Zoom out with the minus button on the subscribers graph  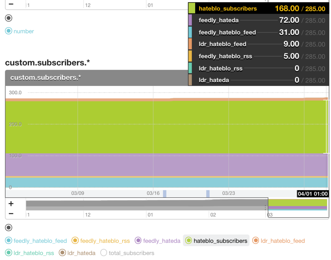(x=11, y=213)
